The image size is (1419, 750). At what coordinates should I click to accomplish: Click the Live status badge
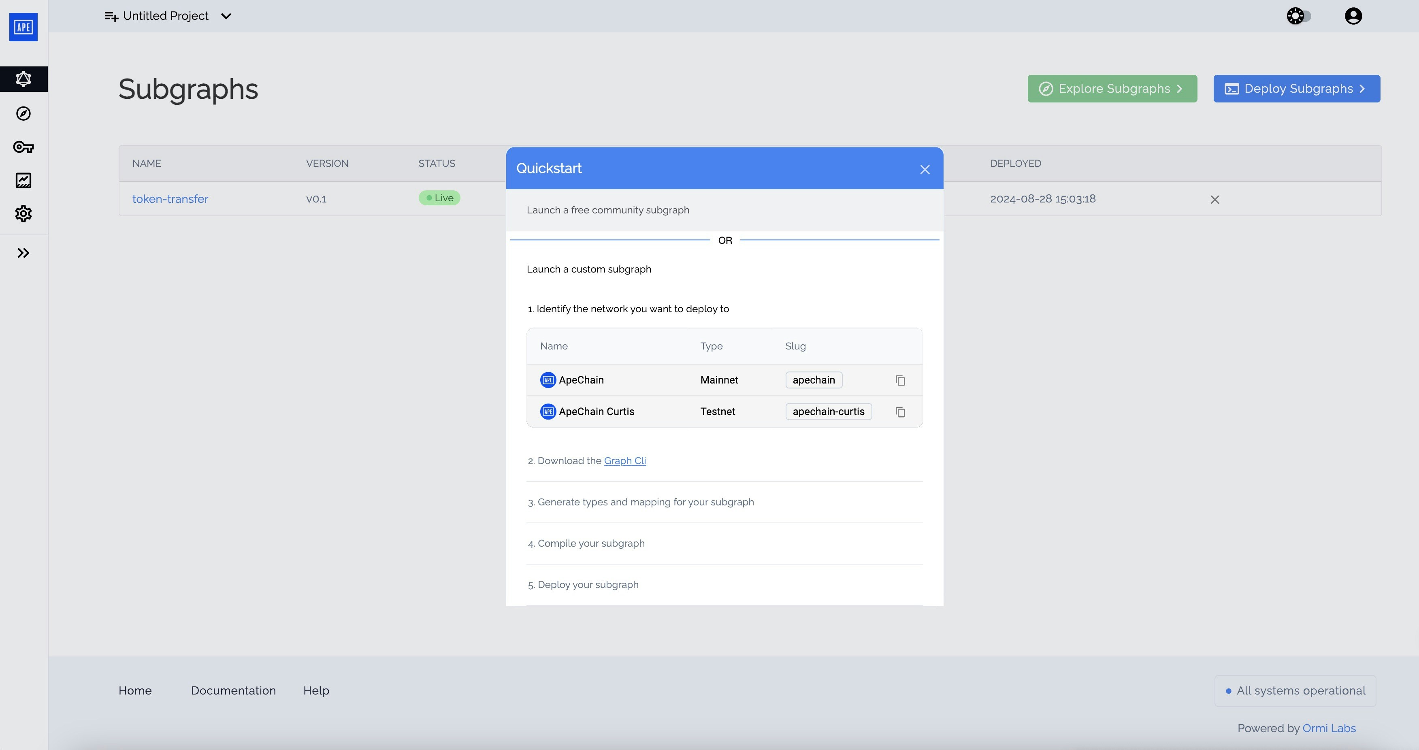[x=439, y=198]
